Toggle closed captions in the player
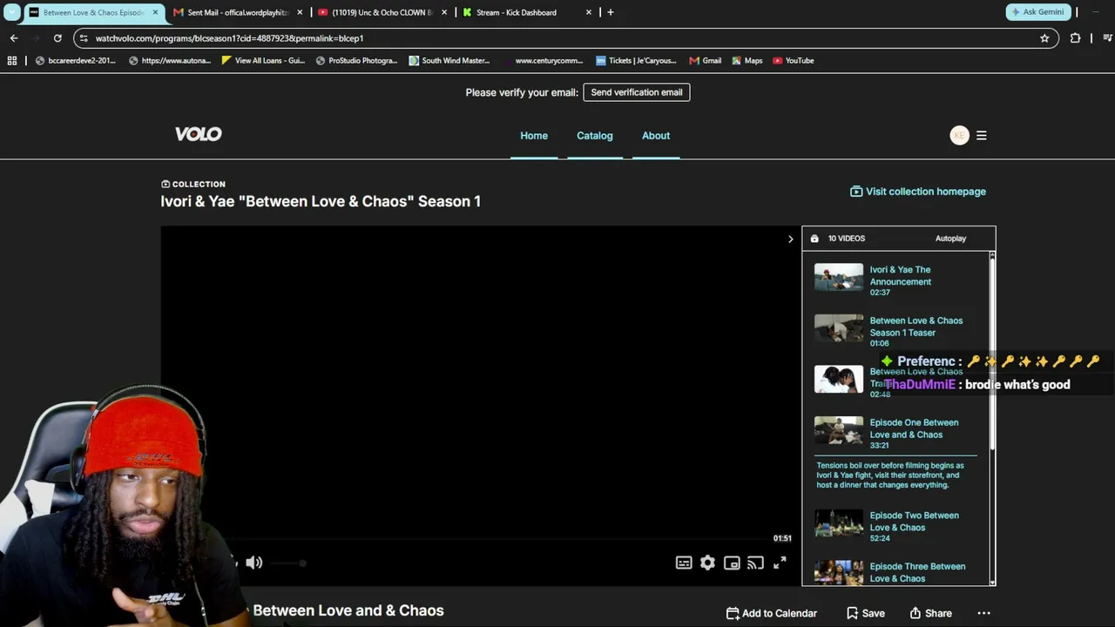The width and height of the screenshot is (1115, 627). click(684, 563)
